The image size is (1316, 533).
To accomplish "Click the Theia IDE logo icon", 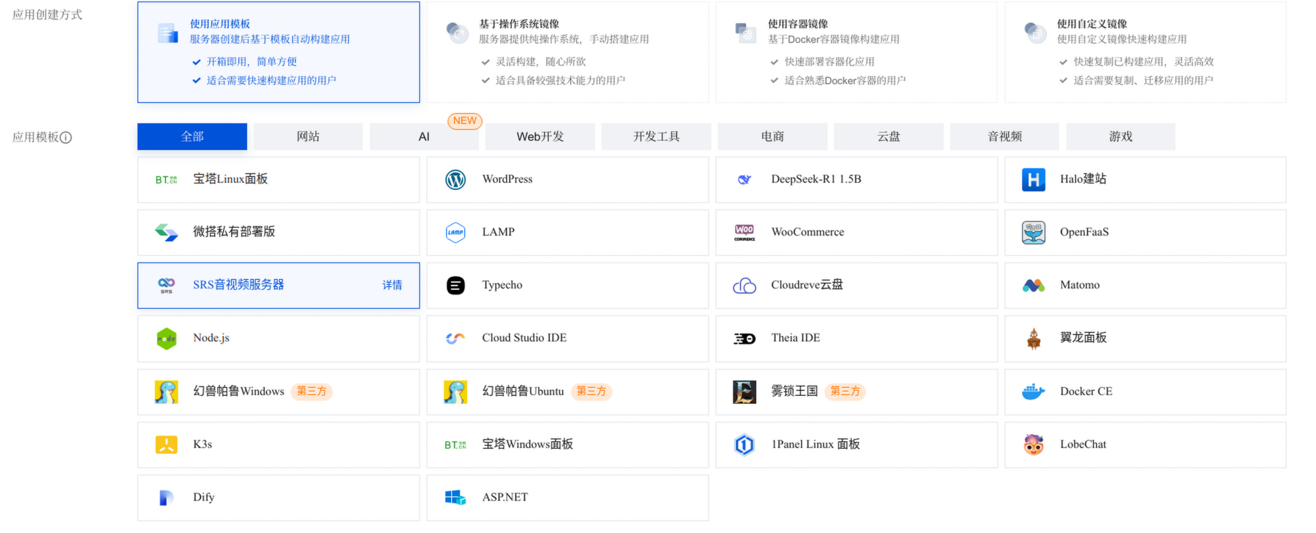I will click(x=744, y=339).
